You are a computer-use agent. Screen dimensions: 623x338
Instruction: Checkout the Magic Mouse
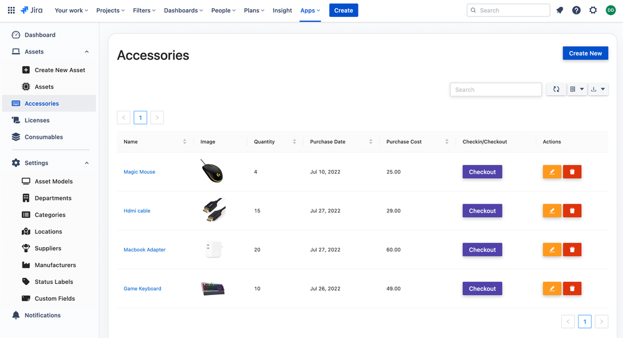pos(482,172)
